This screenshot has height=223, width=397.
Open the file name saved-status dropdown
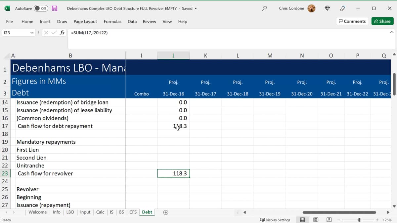pyautogui.click(x=196, y=8)
